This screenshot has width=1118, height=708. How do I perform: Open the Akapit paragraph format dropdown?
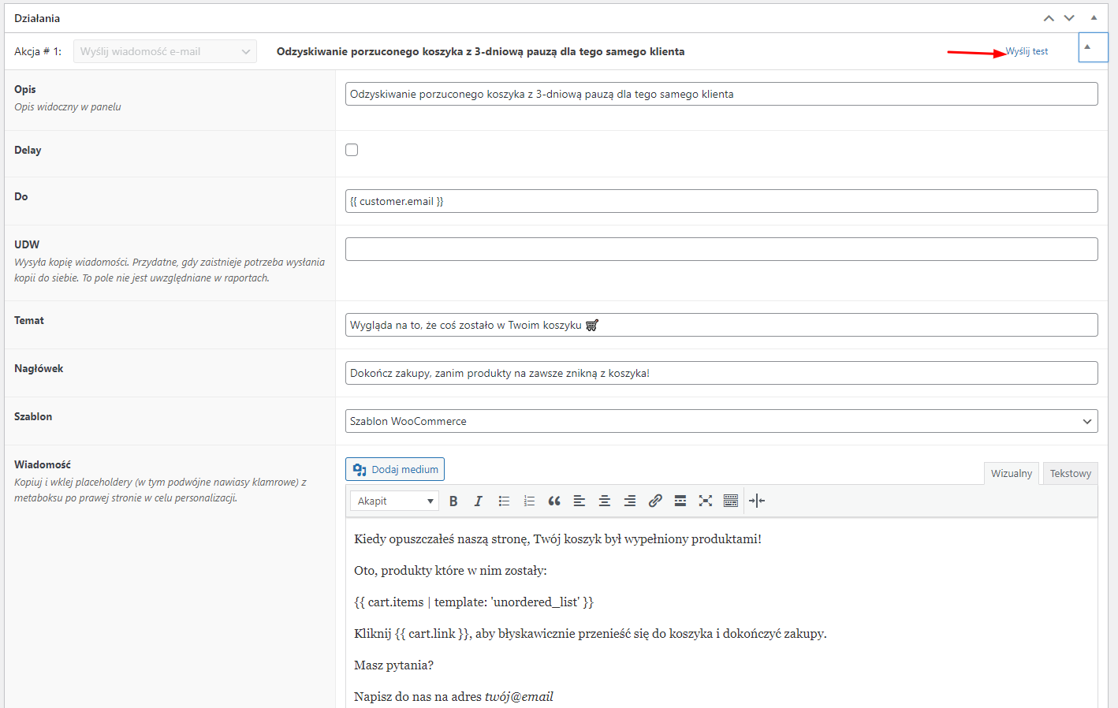tap(394, 501)
